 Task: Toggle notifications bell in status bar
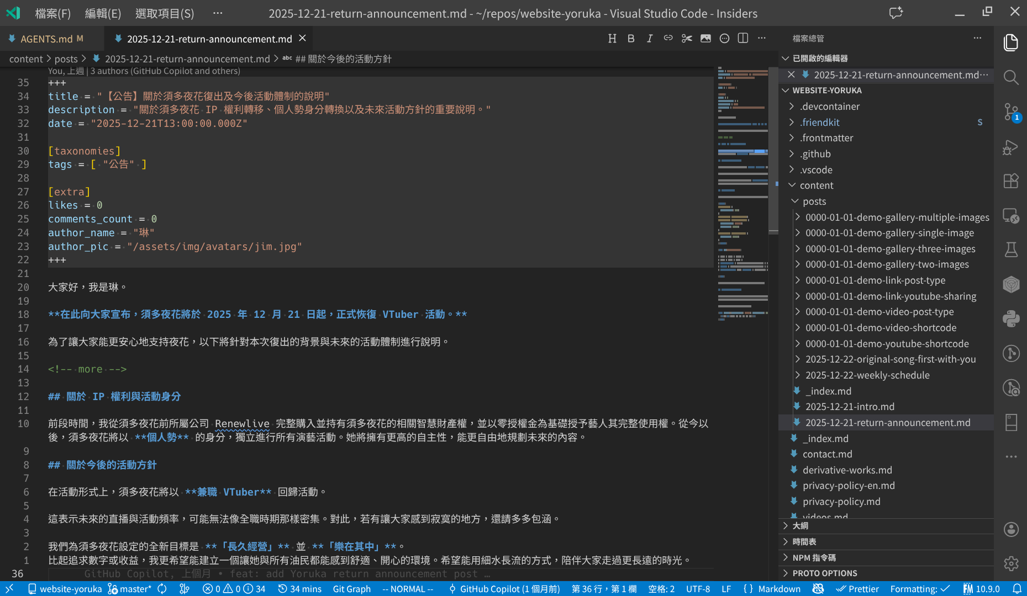click(1017, 589)
